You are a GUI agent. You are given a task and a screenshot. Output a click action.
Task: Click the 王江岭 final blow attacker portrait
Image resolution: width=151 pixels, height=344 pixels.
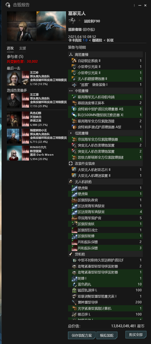(x=14, y=78)
